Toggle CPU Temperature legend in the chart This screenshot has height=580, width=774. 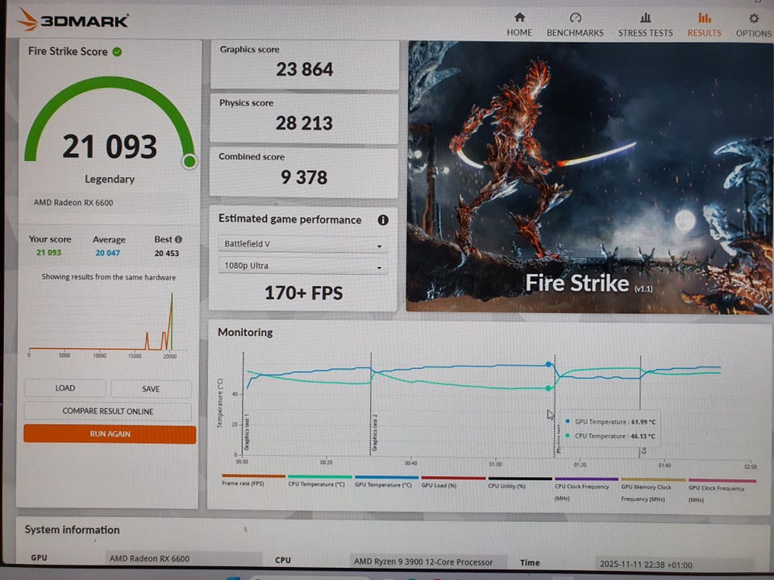pyautogui.click(x=318, y=481)
